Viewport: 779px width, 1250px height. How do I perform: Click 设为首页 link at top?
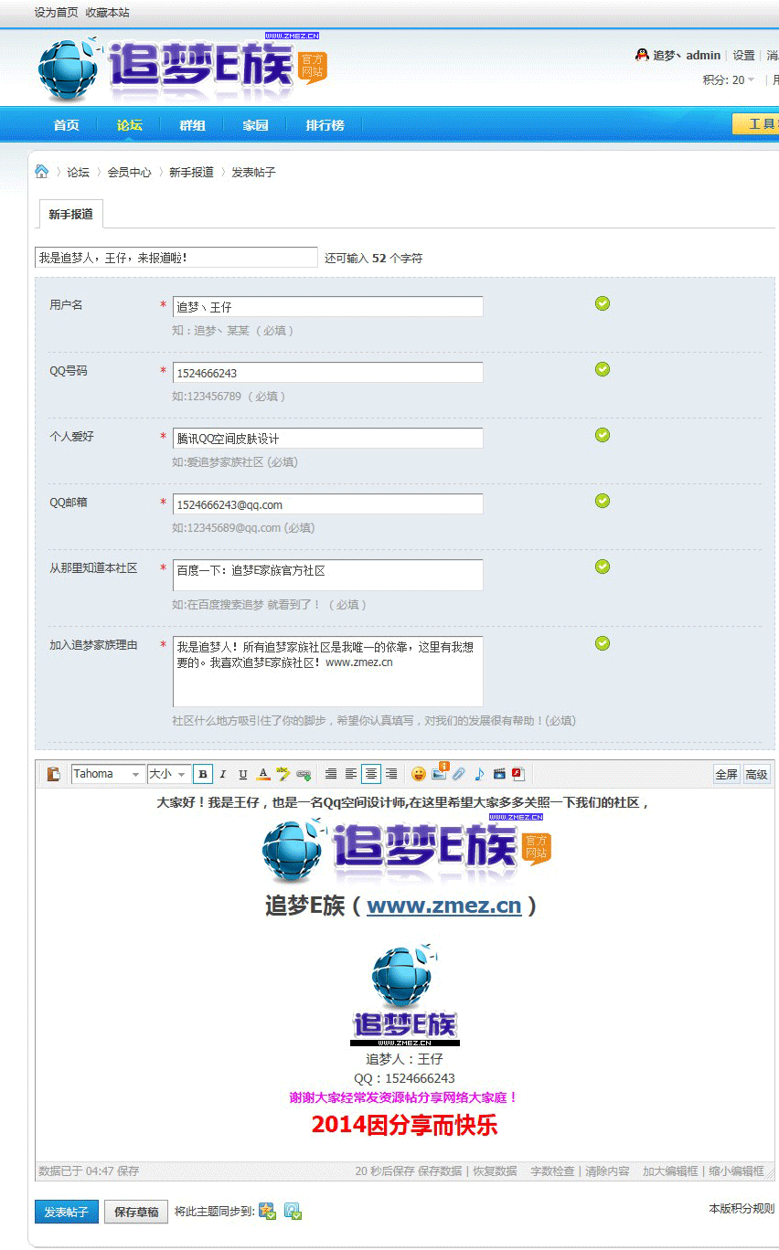(x=57, y=13)
